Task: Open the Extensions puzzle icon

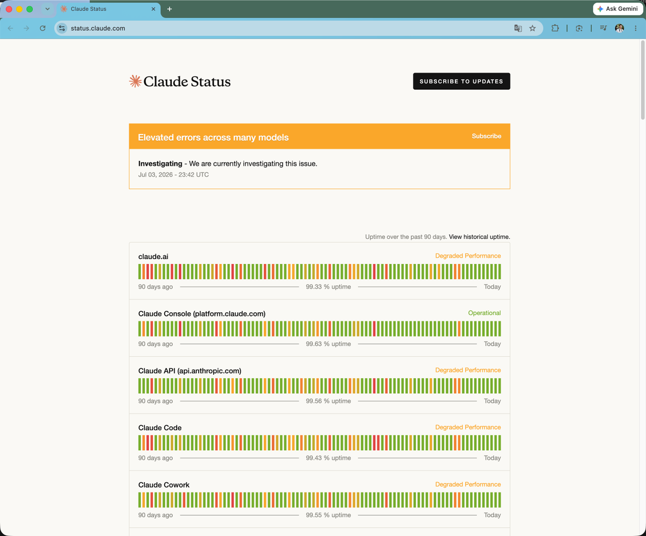Action: [x=555, y=28]
